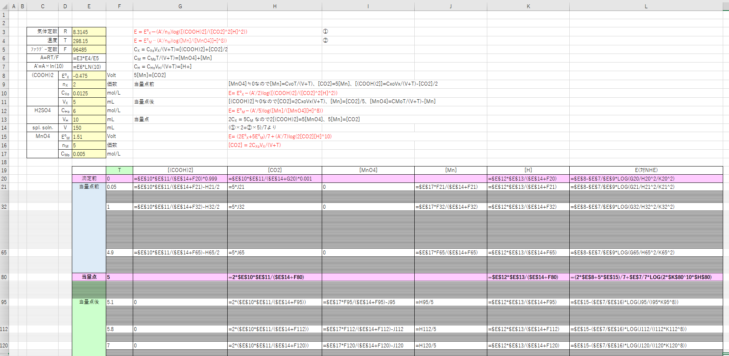This screenshot has width=729, height=356.
Task: Select cell containing -0.475 for E°x
Action: [89, 76]
